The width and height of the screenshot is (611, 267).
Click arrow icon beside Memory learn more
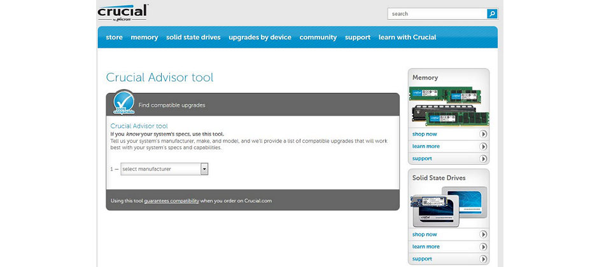(x=483, y=146)
